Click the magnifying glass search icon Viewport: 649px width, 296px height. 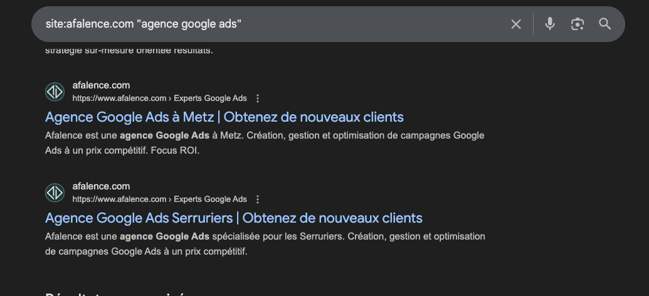coord(604,24)
